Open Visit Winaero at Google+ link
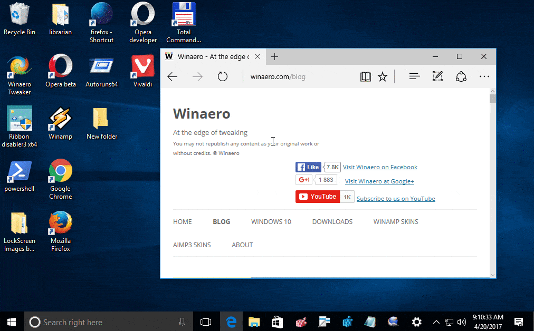 [379, 181]
